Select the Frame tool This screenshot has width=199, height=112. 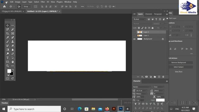point(12,34)
